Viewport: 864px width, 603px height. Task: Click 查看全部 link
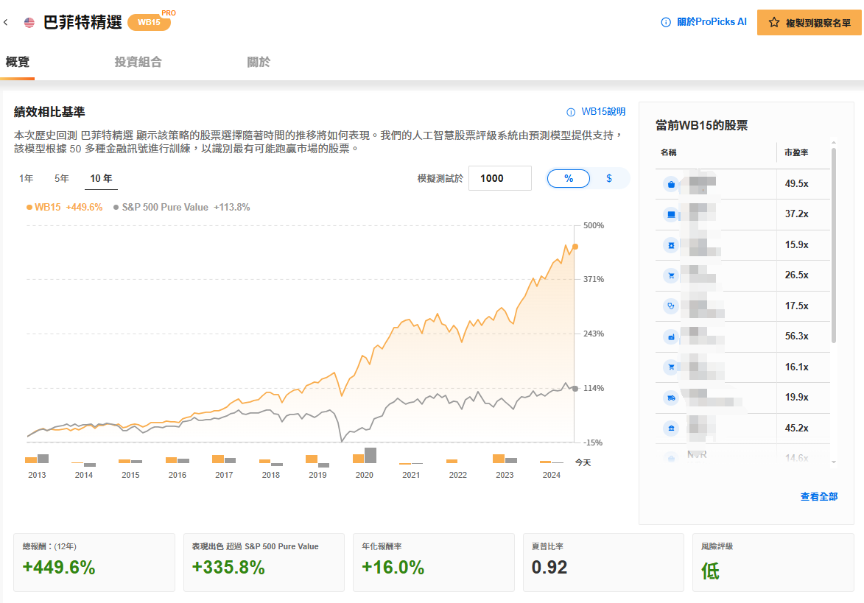point(819,497)
